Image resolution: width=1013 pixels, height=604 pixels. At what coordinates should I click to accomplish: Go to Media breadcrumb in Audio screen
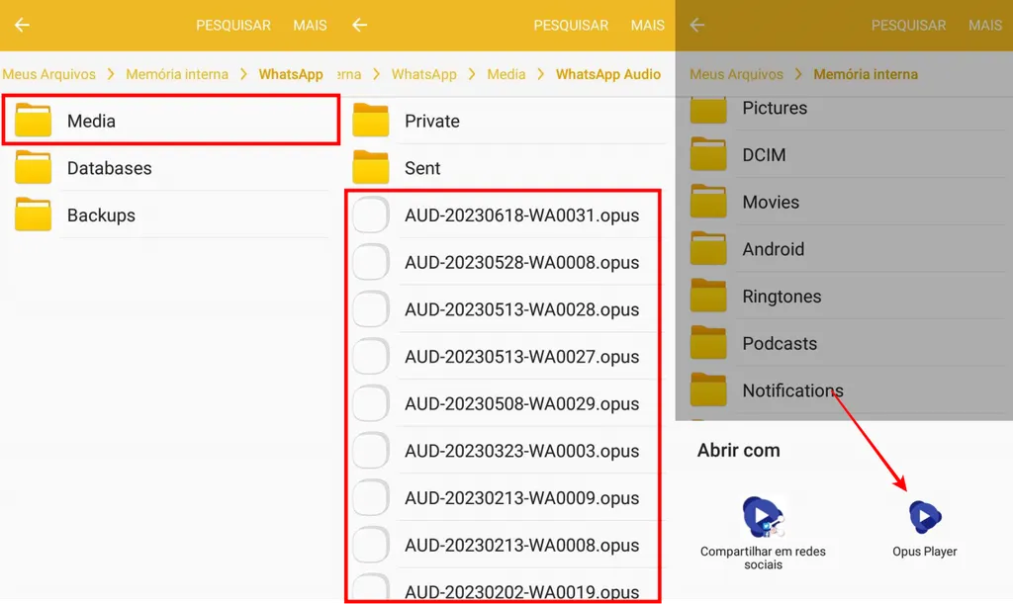click(x=506, y=74)
